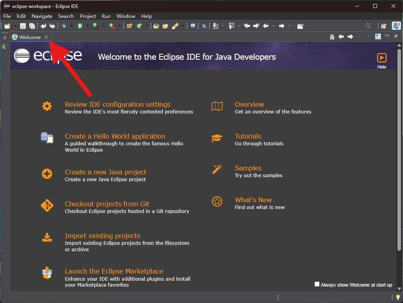Viewport: 403px width, 303px height.
Task: Open the New wizard dropdown arrow
Action: [x=15, y=26]
